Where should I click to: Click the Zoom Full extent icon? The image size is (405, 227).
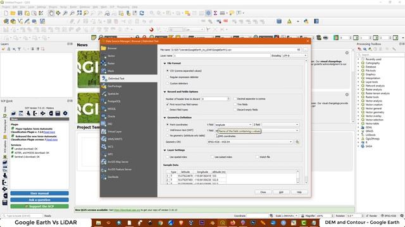pos(79,13)
